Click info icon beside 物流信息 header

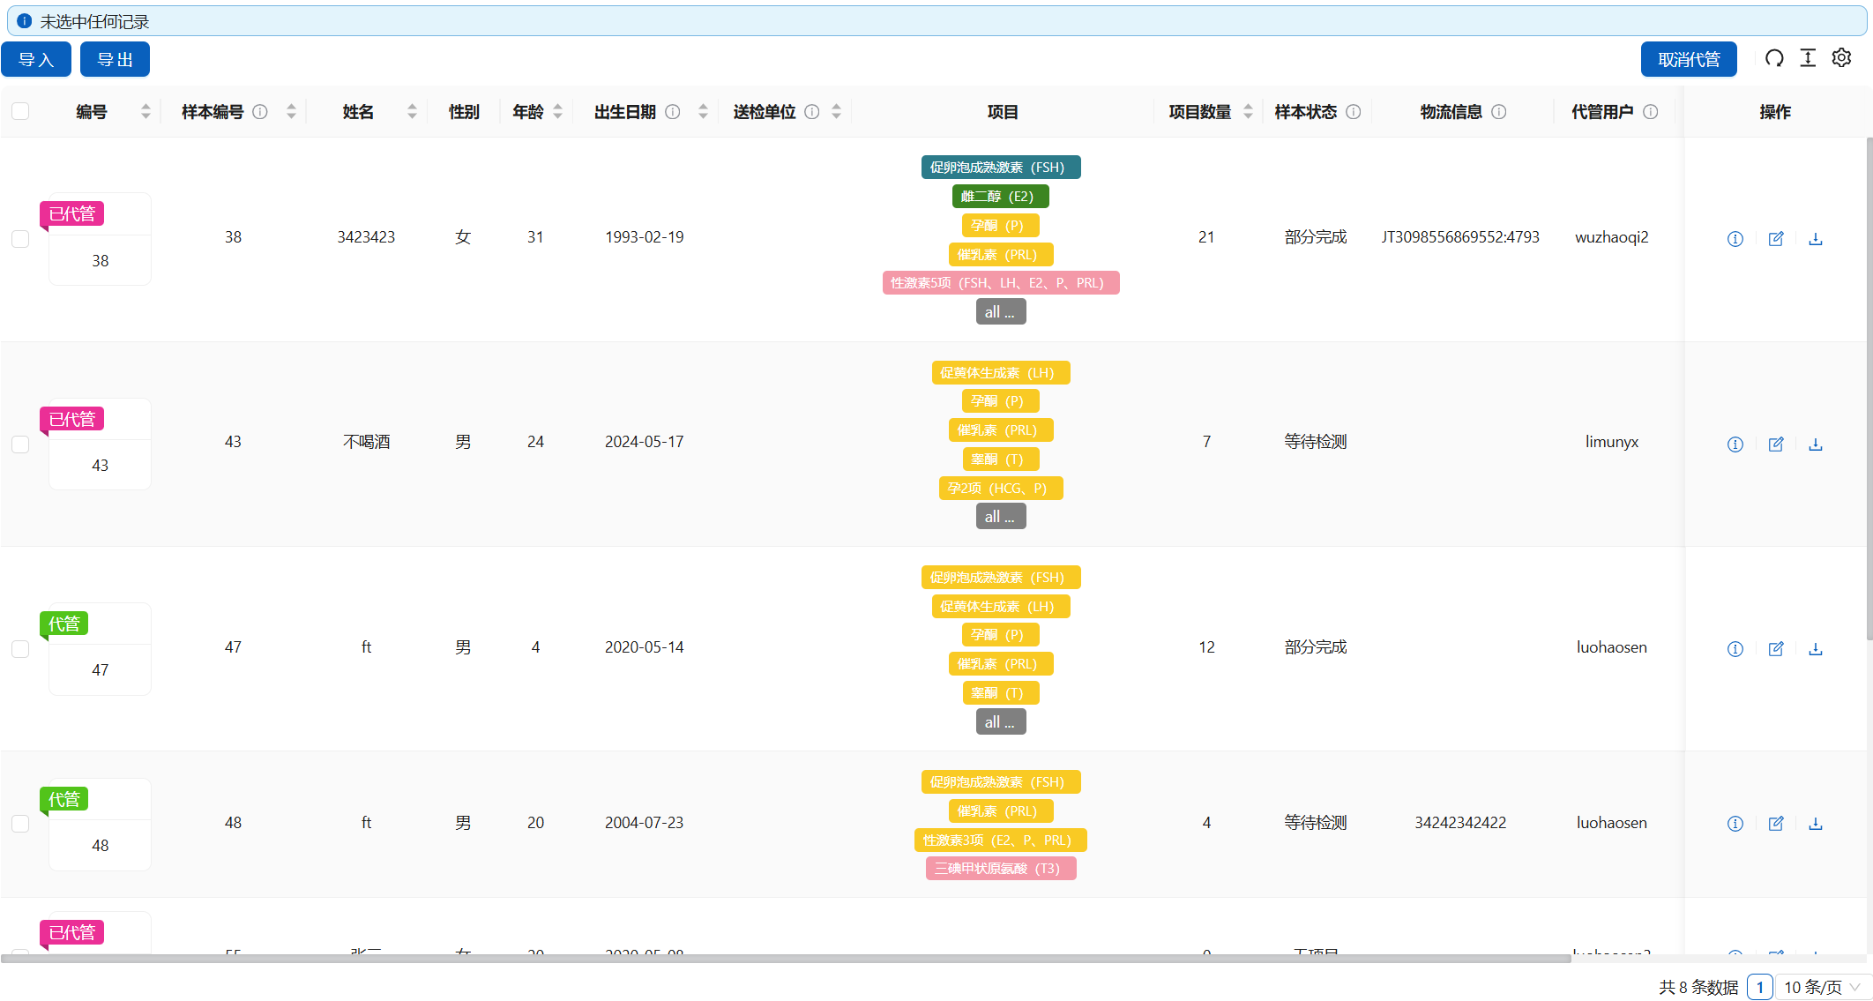tap(1498, 112)
